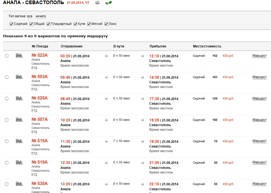Click train number № 519А

point(39,162)
